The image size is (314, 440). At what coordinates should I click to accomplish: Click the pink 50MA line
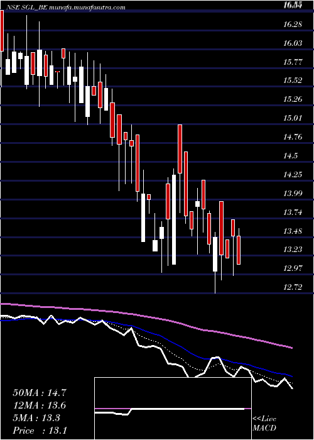(x=146, y=316)
